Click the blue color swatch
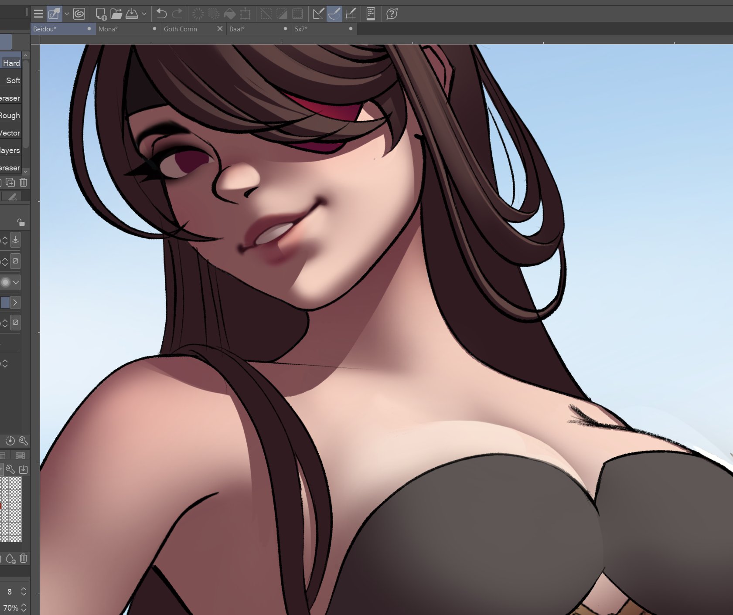The height and width of the screenshot is (615, 733). point(6,302)
